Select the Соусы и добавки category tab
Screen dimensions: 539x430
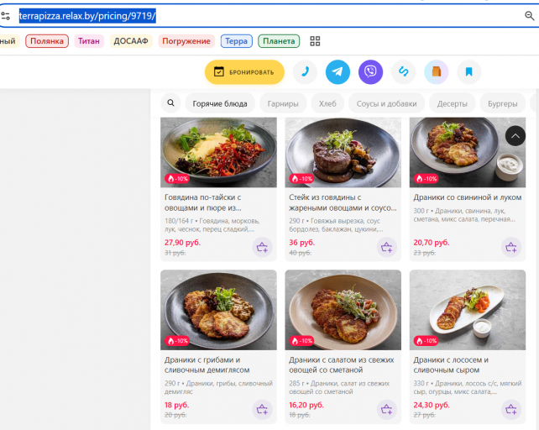[386, 103]
